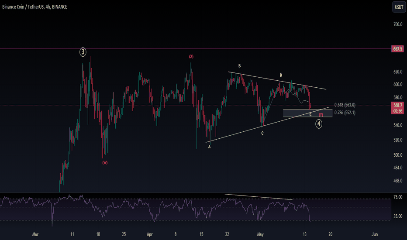
Task: Select triangle point D label
Action: [281, 75]
